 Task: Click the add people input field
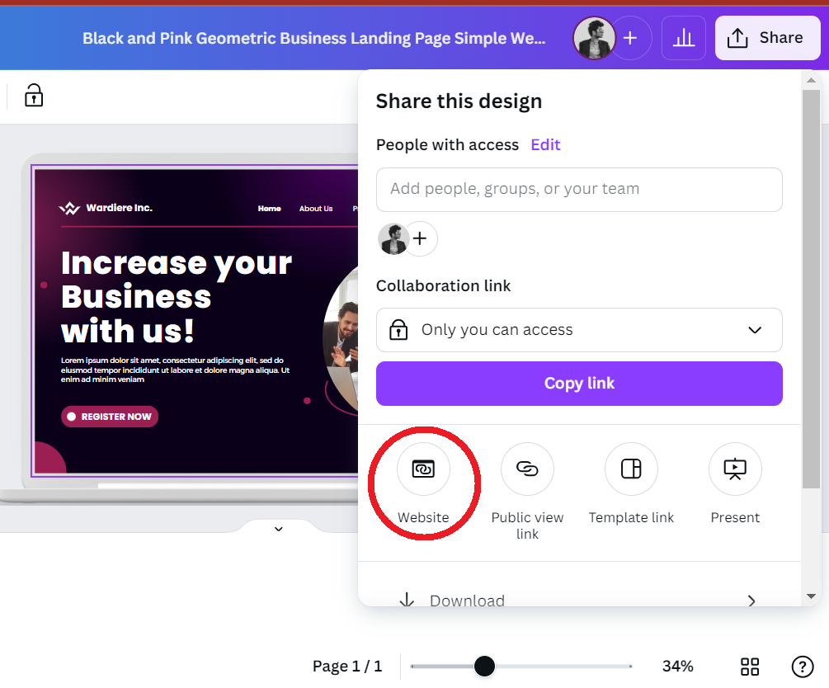[x=578, y=190]
